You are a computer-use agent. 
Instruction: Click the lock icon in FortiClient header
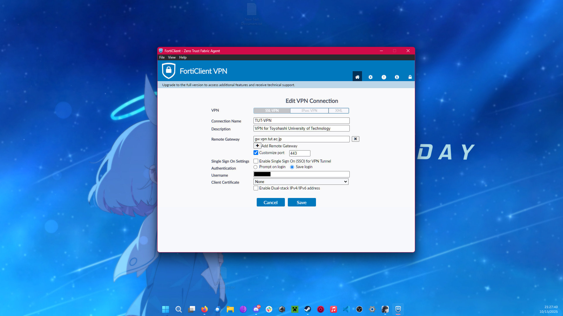[410, 77]
